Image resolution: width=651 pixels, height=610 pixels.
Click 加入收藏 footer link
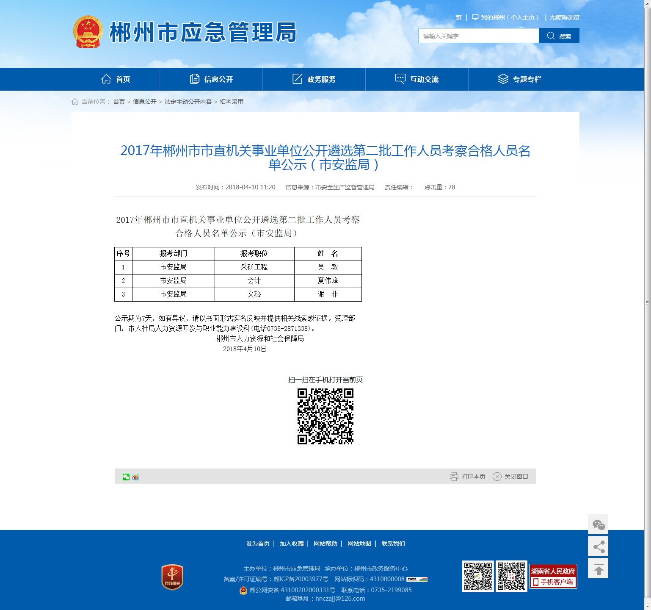point(292,543)
